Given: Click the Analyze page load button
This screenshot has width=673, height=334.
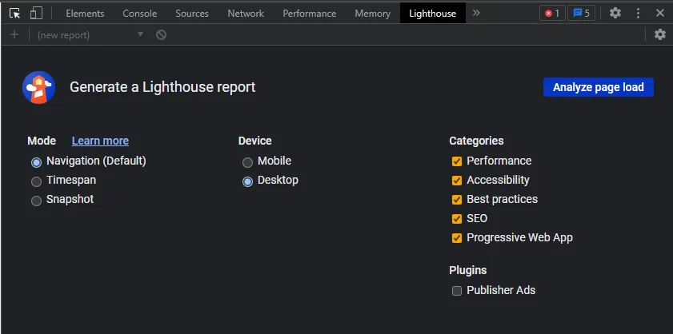Looking at the screenshot, I should pos(598,87).
